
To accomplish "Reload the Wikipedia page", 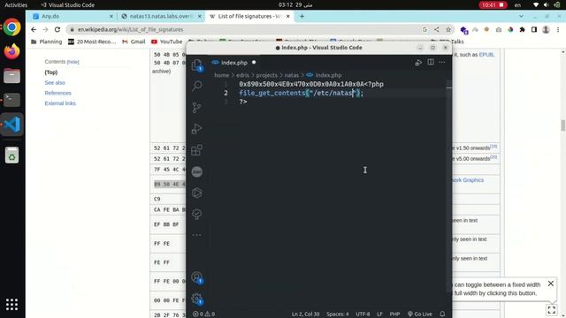I will (57, 29).
